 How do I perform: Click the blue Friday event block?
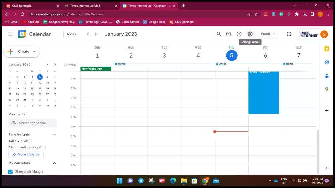point(263,94)
